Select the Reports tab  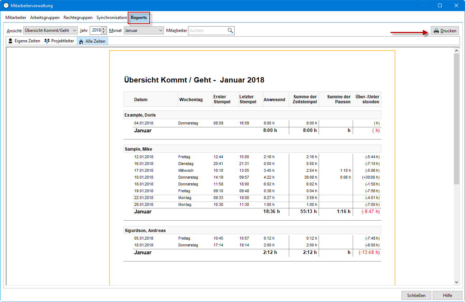[x=139, y=18]
